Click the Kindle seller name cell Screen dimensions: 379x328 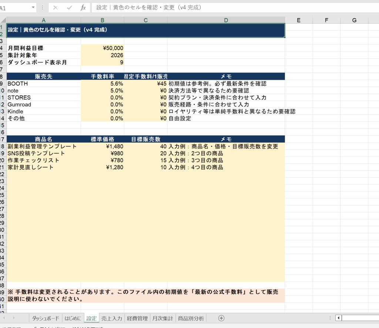(44, 111)
